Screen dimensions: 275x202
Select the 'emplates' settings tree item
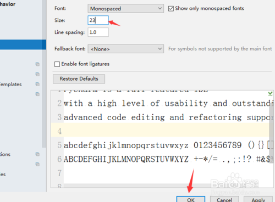tap(11, 85)
